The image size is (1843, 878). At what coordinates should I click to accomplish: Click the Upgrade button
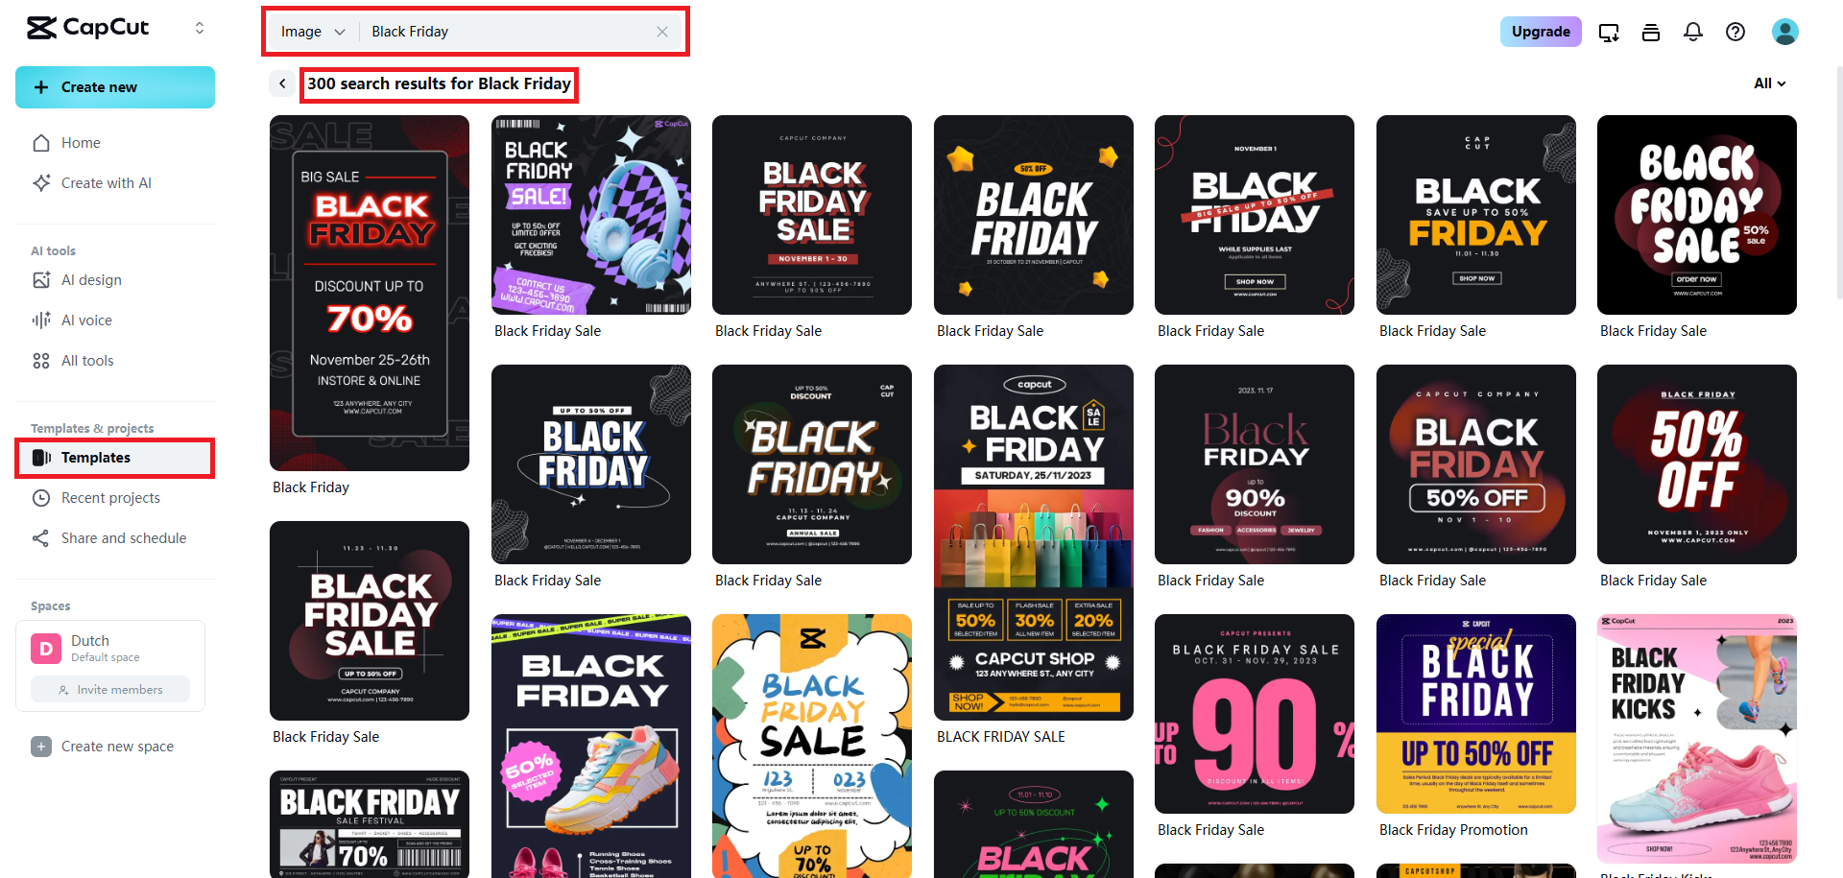click(x=1541, y=32)
